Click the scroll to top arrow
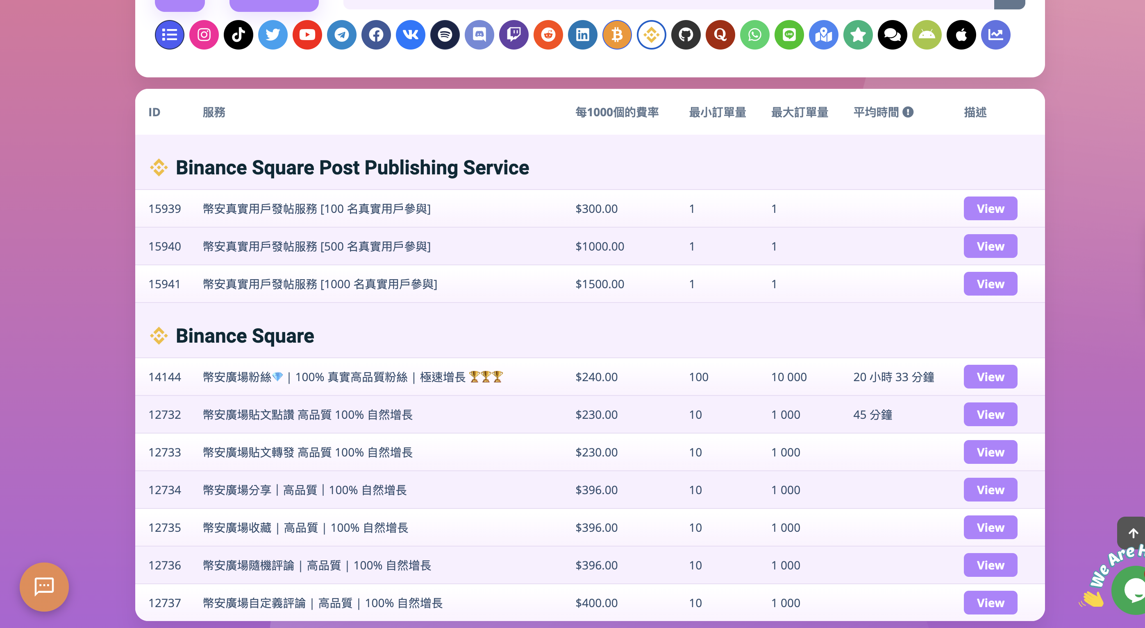The height and width of the screenshot is (628, 1145). [1133, 533]
